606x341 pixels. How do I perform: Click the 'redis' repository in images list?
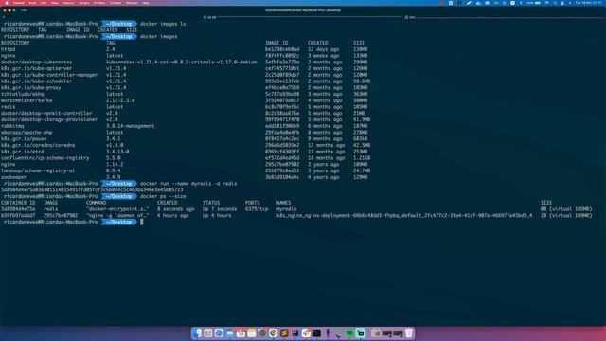click(x=9, y=107)
